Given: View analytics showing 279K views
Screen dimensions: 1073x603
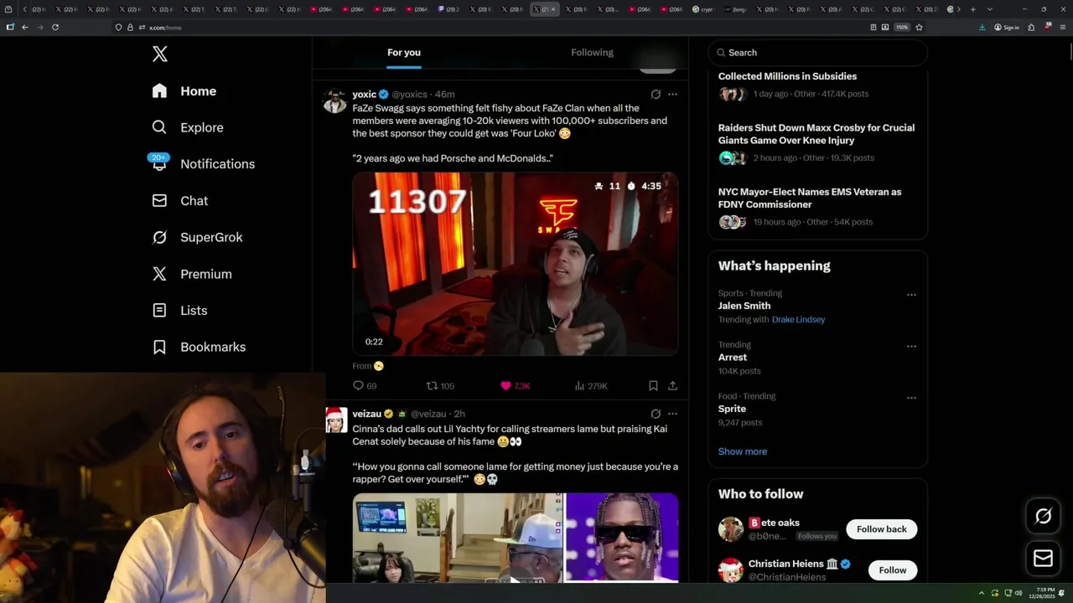Looking at the screenshot, I should tap(591, 386).
